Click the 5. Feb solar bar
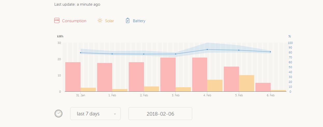323x127 pixels. click(246, 83)
